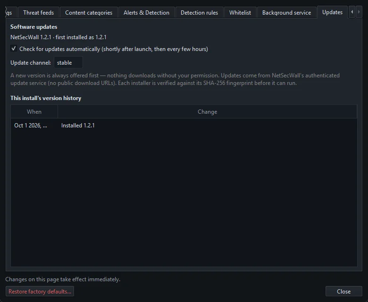Open the Update channel dropdown

point(68,63)
